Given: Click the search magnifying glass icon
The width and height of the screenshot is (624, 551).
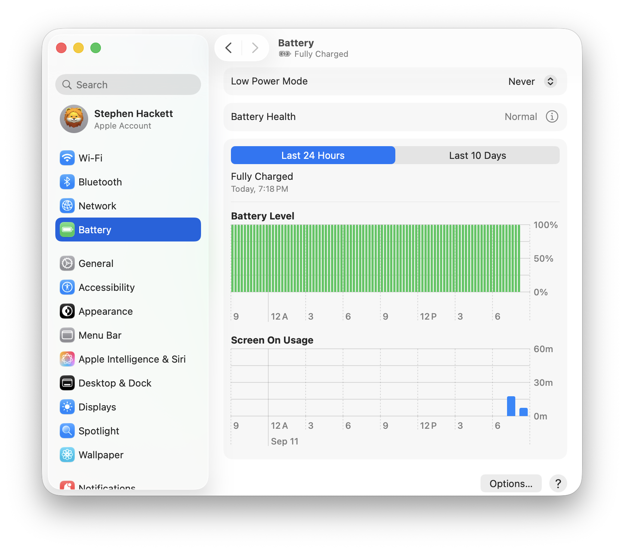Looking at the screenshot, I should coord(67,85).
